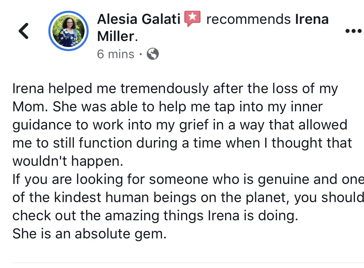Screen dimensions: 364x268
Task: Open the Irena profile link in header
Action: click(x=312, y=20)
